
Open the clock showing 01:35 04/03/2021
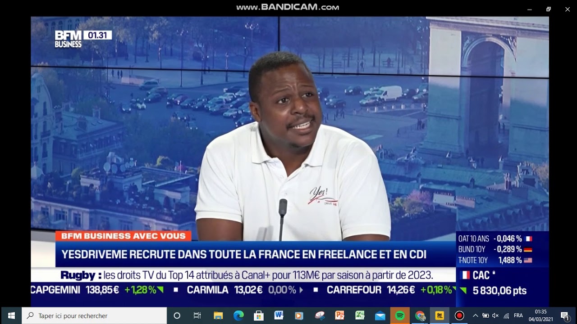(x=540, y=315)
